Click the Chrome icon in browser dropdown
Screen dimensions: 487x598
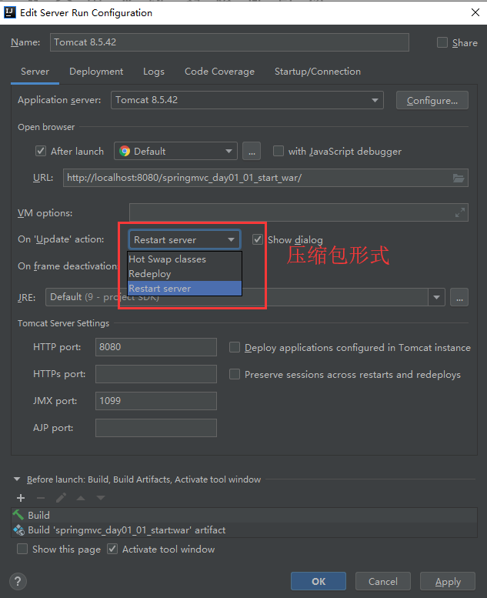(125, 151)
